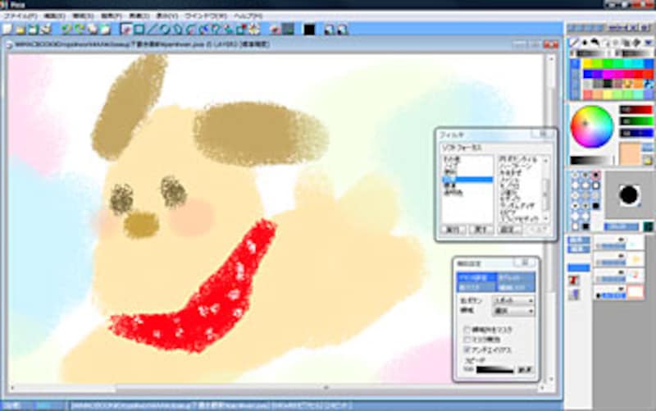Select the straight line tool
This screenshot has height=411, width=656.
click(x=152, y=30)
